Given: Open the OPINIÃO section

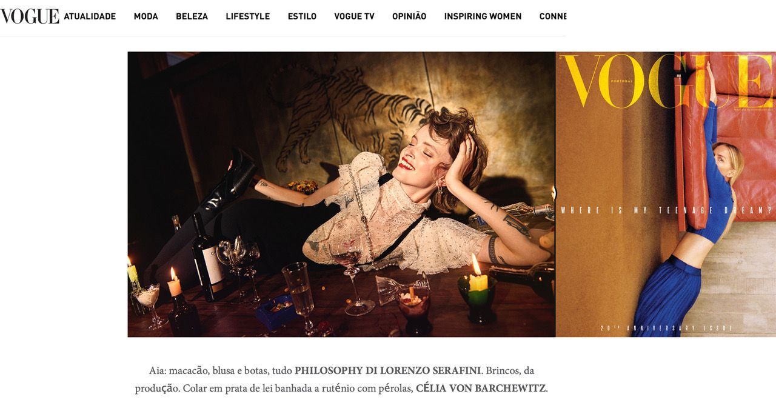Looking at the screenshot, I should pos(409,16).
